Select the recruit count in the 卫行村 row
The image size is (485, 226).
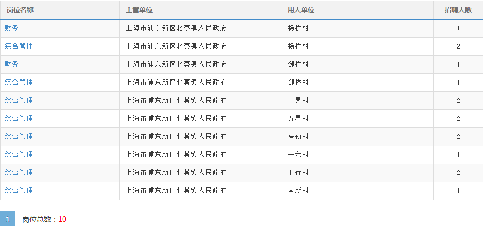coord(458,173)
